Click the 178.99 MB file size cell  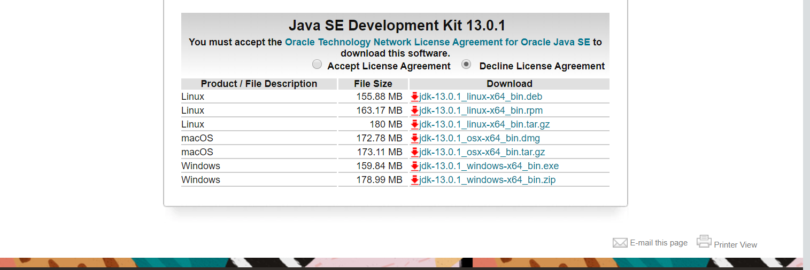(x=373, y=180)
